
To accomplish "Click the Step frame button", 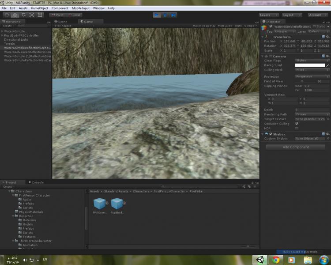I will [x=173, y=15].
